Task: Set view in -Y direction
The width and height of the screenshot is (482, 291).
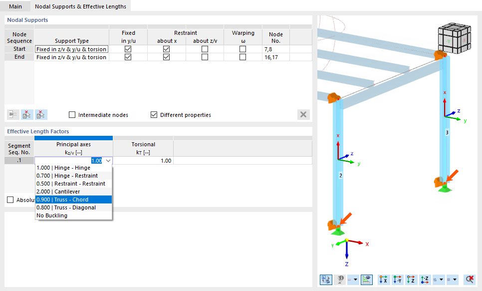Action: [x=397, y=280]
